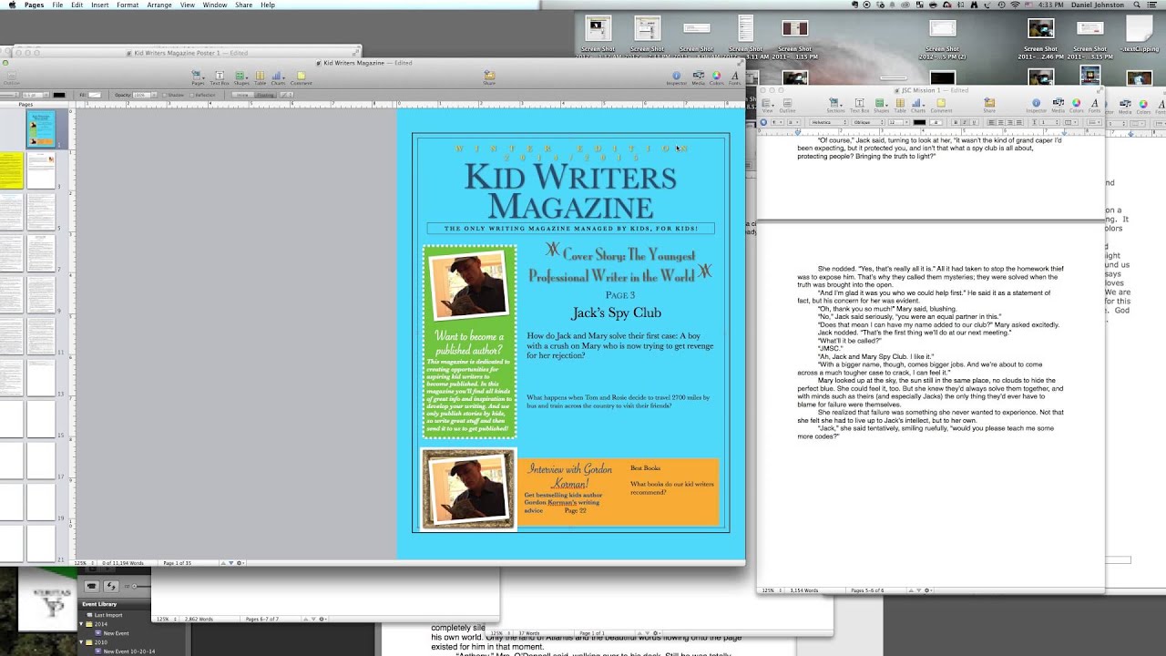Open Inspector in Kid Writers Magazine window
1166x656 pixels.
676,77
